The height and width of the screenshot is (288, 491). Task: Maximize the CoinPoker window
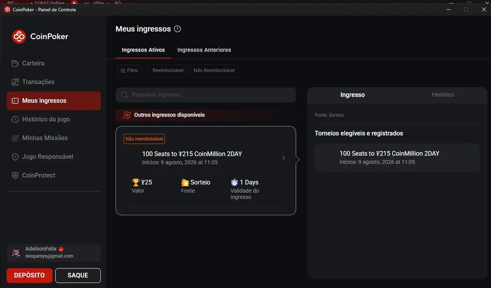[466, 9]
